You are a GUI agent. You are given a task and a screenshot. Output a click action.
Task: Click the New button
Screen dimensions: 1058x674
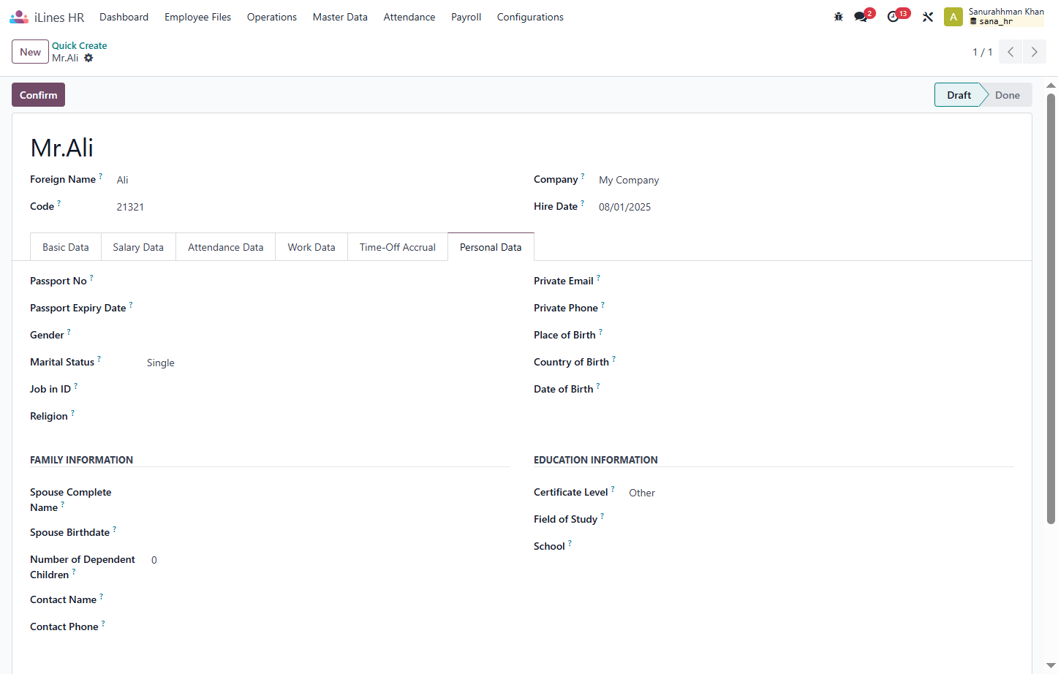point(30,52)
